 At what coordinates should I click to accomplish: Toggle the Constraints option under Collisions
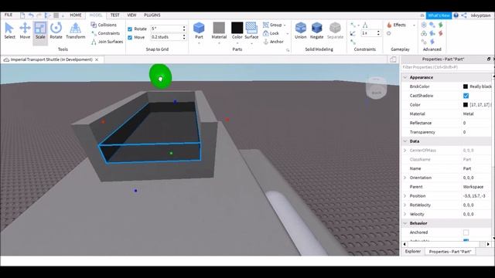pyautogui.click(x=105, y=33)
